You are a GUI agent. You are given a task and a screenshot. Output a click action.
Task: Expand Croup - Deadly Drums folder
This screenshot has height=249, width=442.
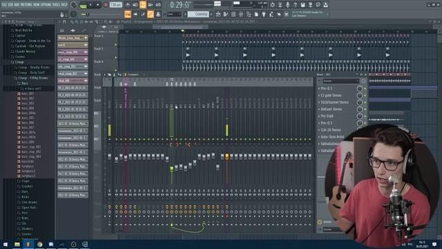click(32, 68)
